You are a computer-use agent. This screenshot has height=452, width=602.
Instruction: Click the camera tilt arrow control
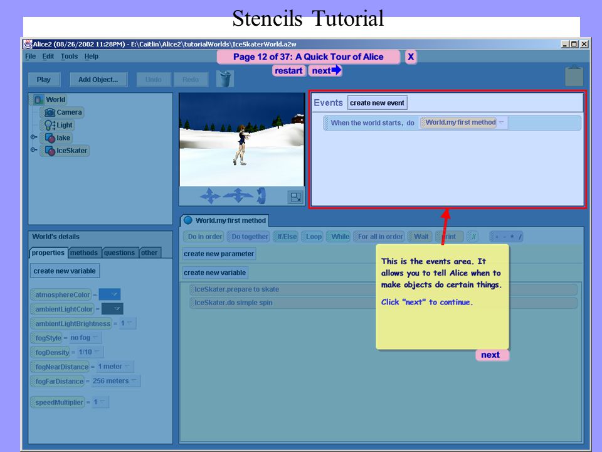click(261, 195)
